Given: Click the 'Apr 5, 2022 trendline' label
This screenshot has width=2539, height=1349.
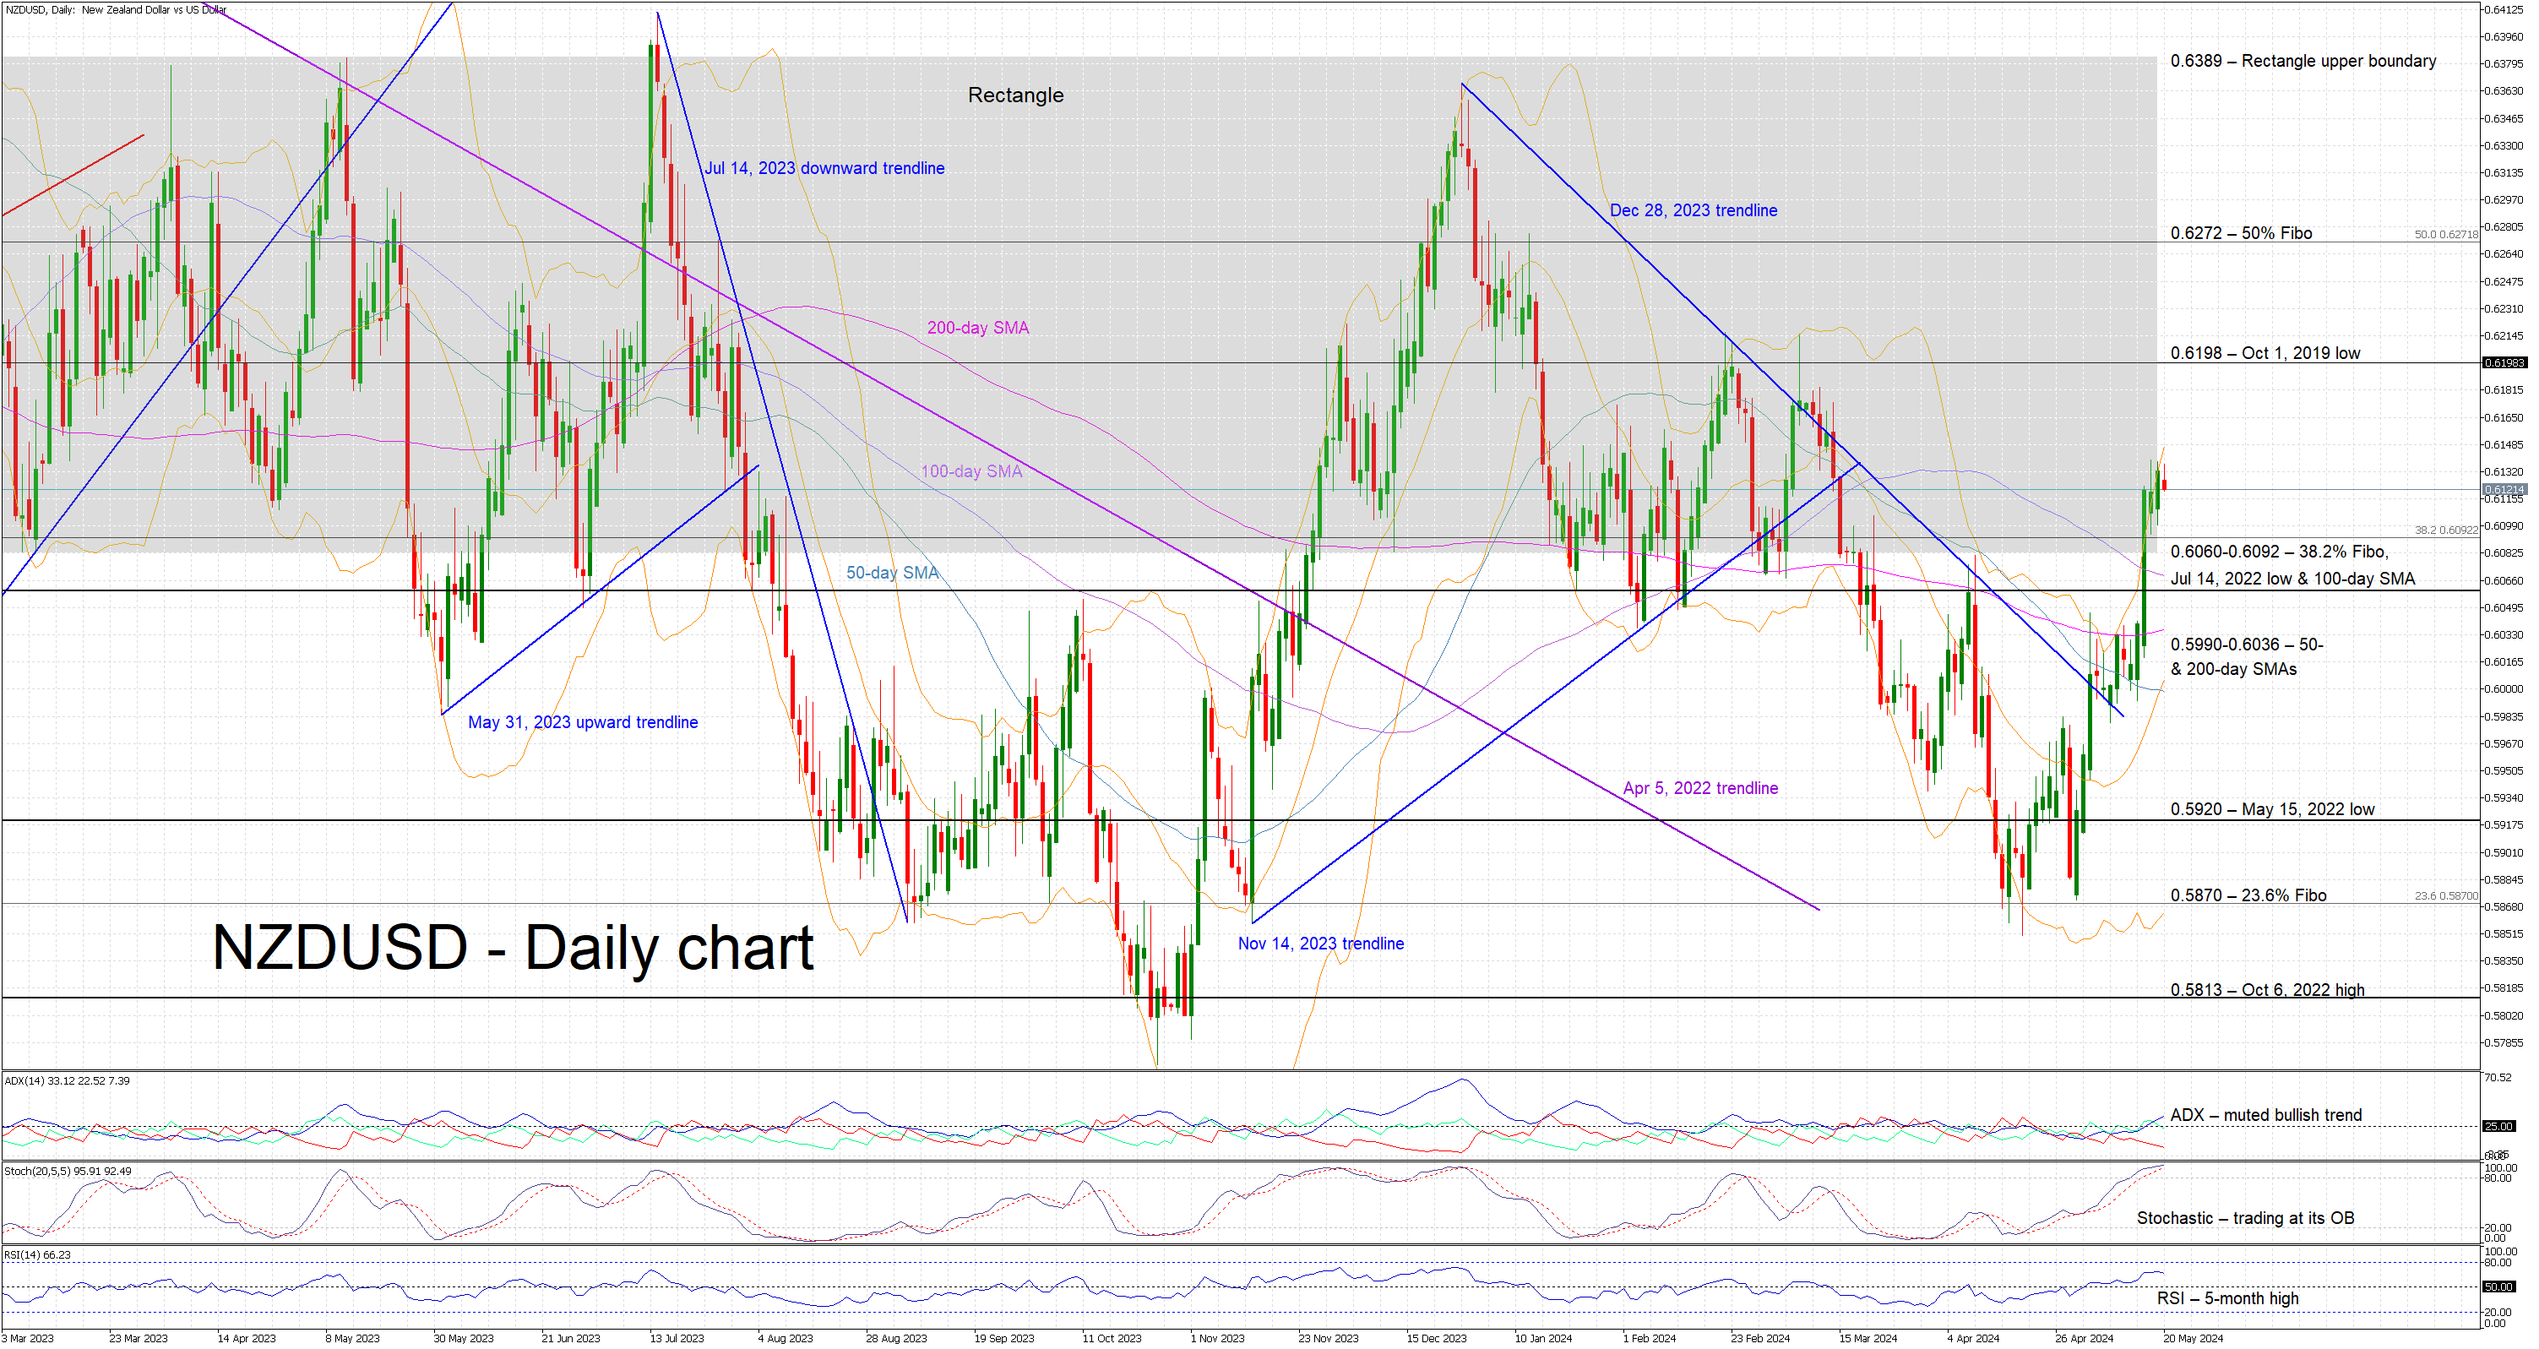Looking at the screenshot, I should [1700, 788].
